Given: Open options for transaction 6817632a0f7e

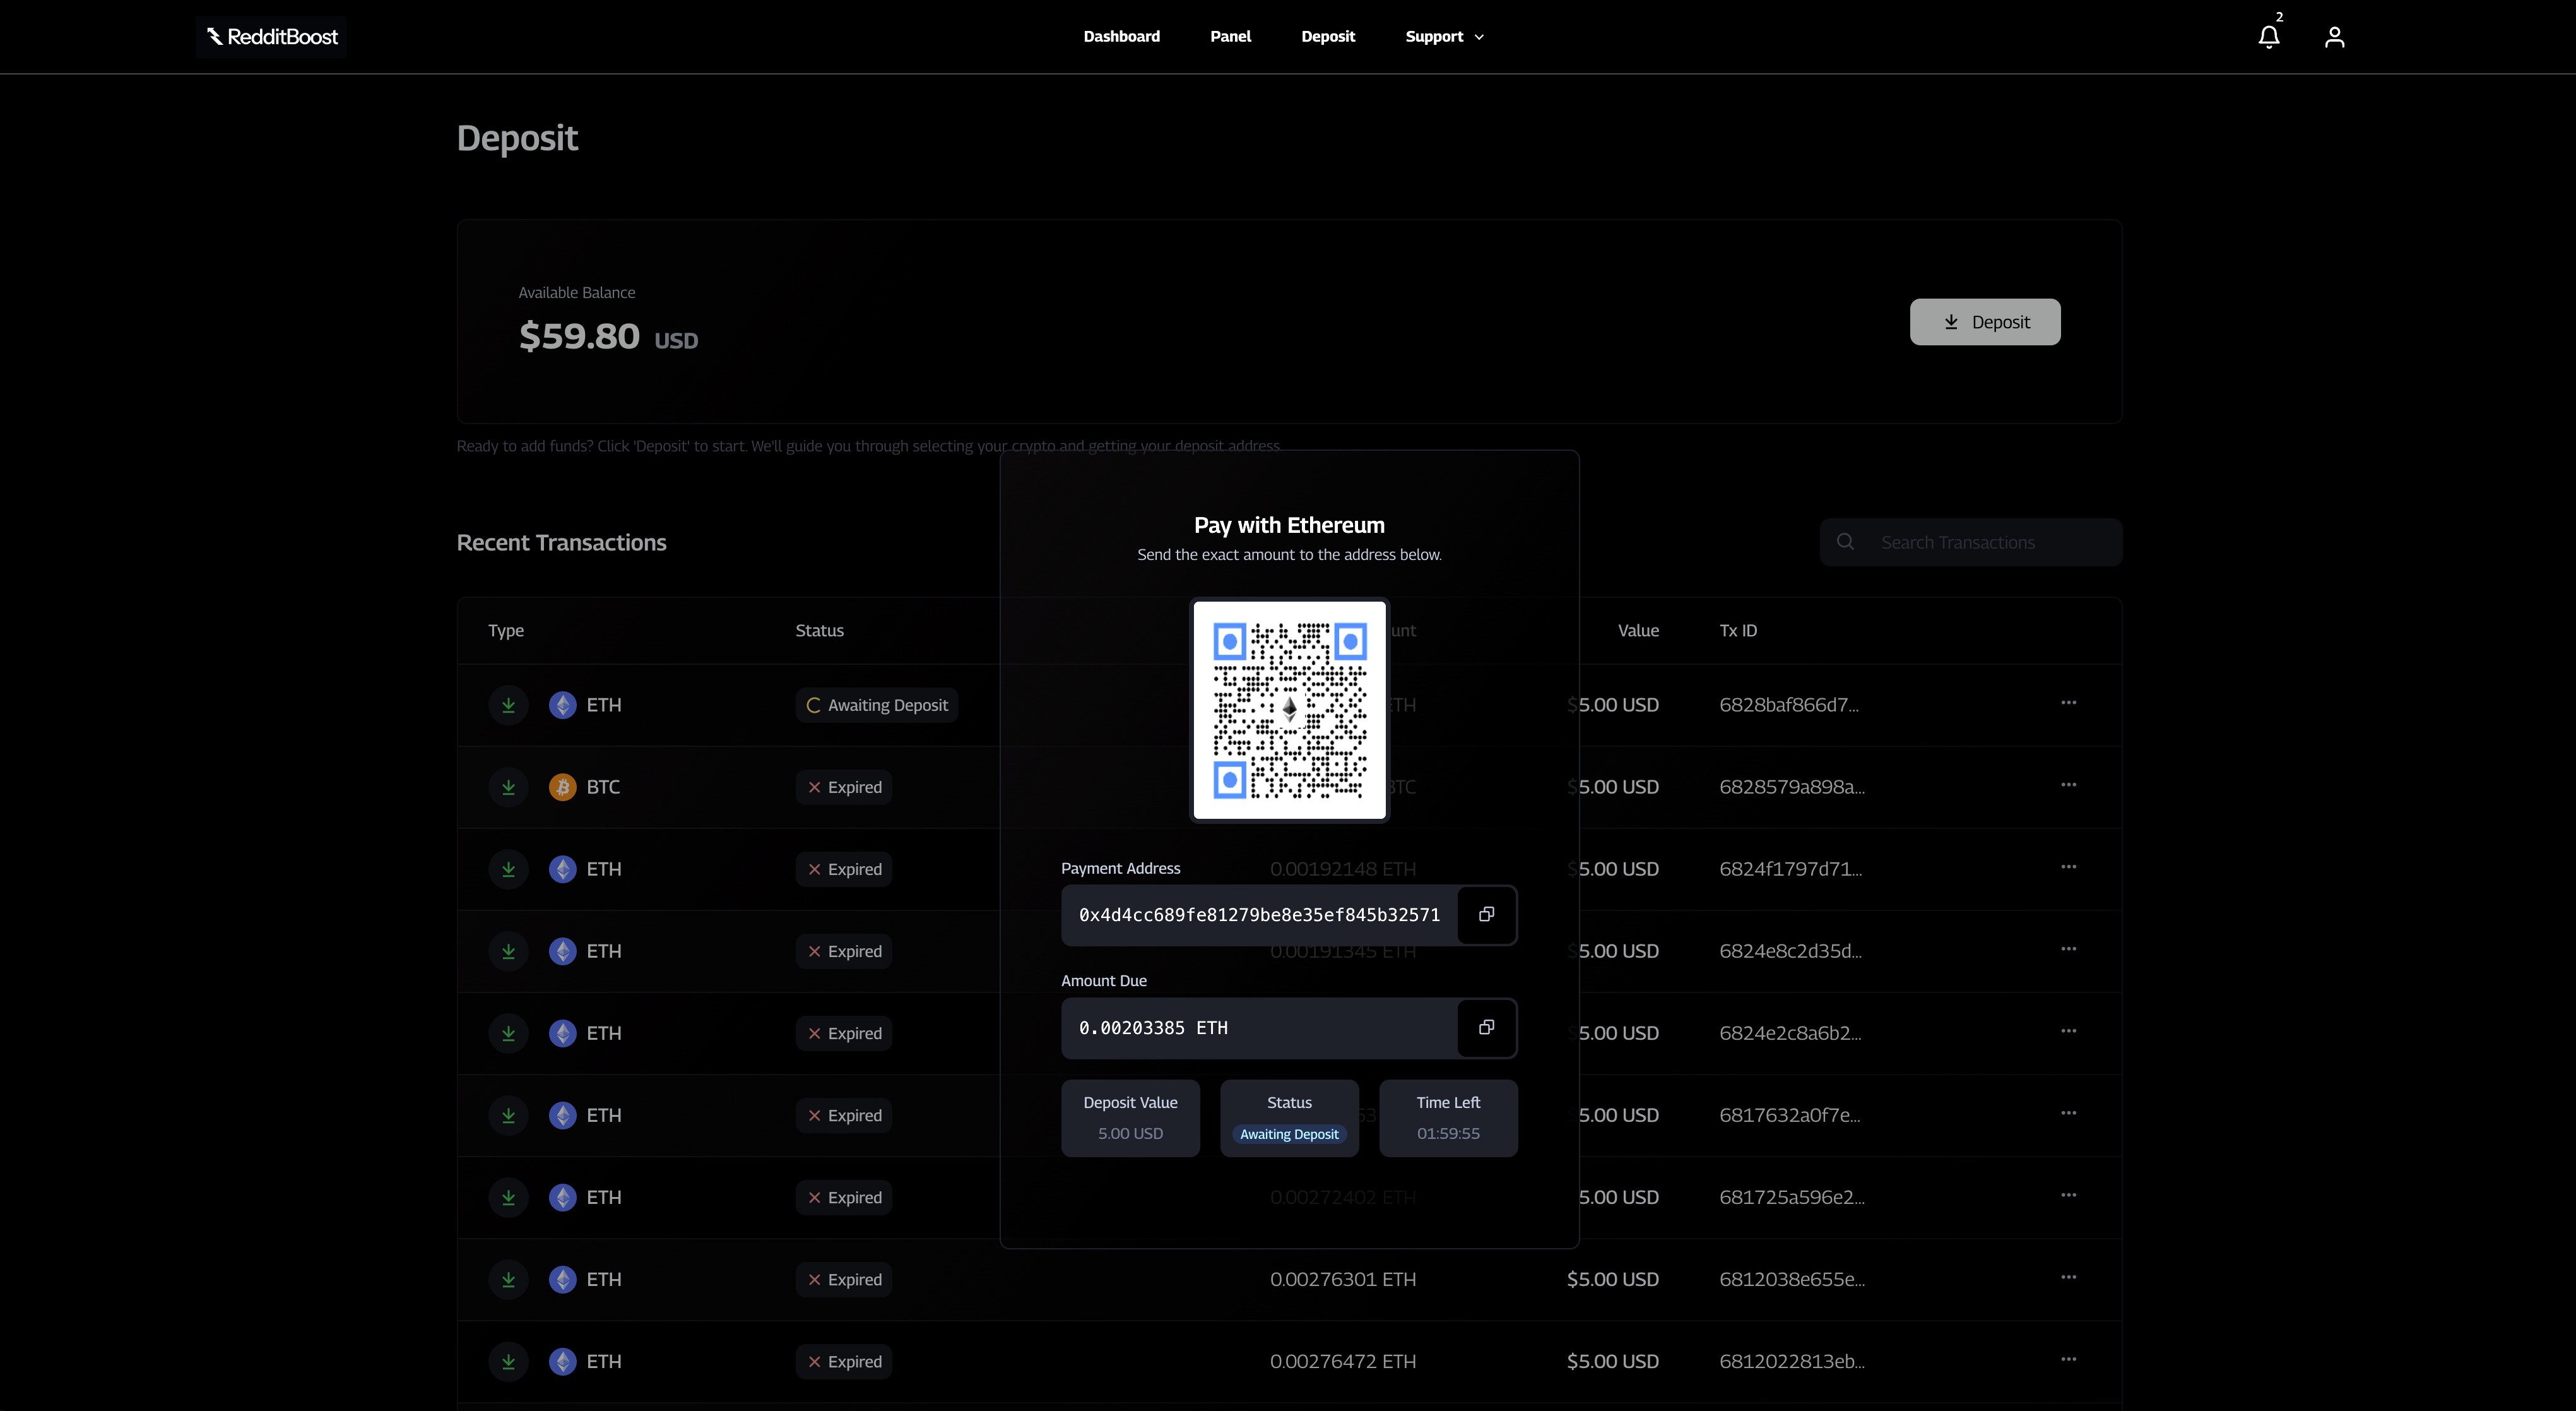Looking at the screenshot, I should click(x=2068, y=1114).
